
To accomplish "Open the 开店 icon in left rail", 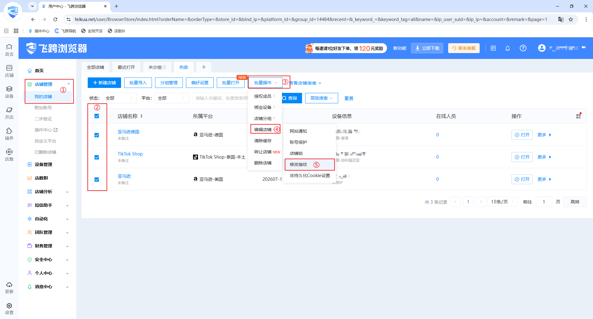I will pos(9,113).
